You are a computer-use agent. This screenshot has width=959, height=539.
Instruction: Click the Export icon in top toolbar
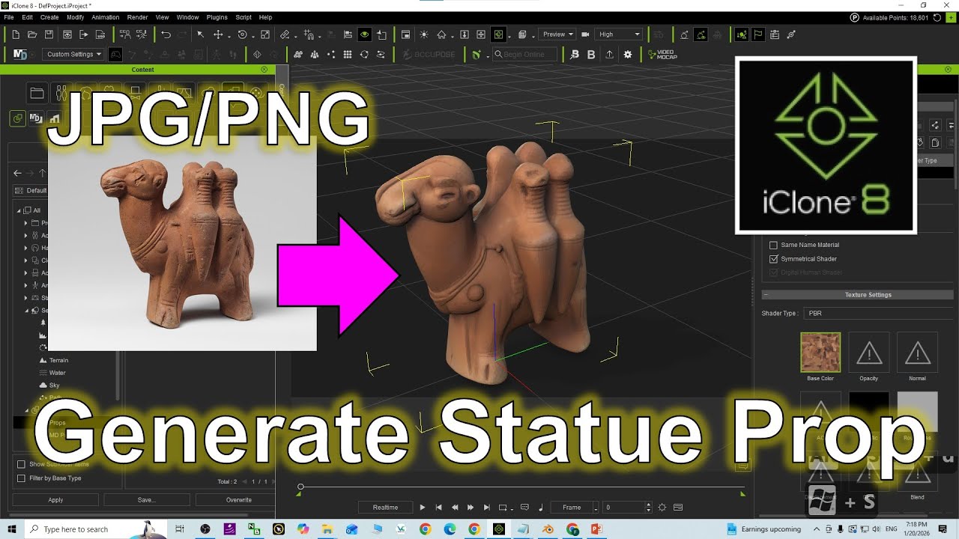click(84, 34)
